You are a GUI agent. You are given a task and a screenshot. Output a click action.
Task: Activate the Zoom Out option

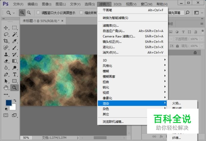pos(29,13)
